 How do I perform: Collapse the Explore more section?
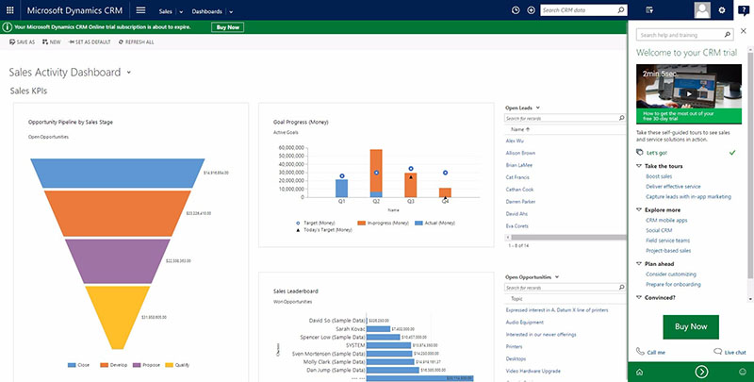[639, 209]
